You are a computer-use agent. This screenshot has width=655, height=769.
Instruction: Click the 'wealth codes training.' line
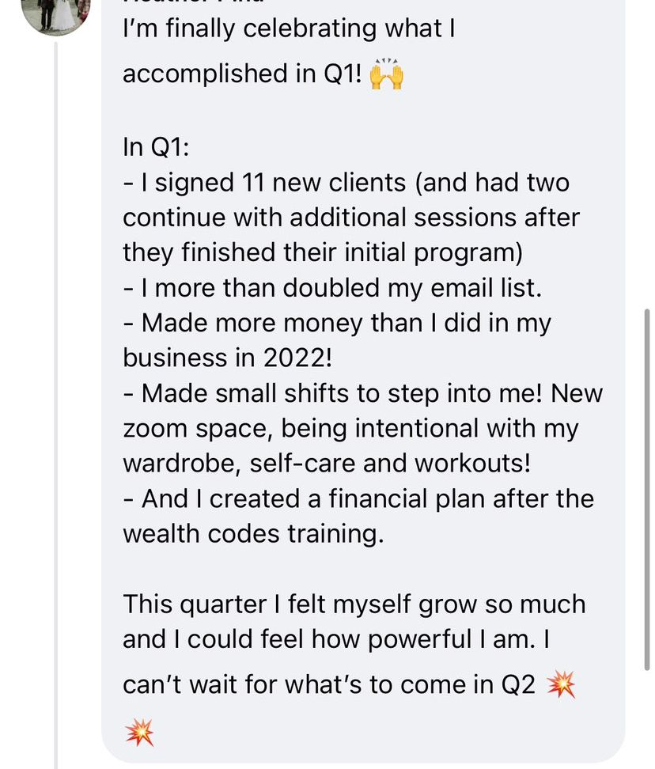point(253,534)
